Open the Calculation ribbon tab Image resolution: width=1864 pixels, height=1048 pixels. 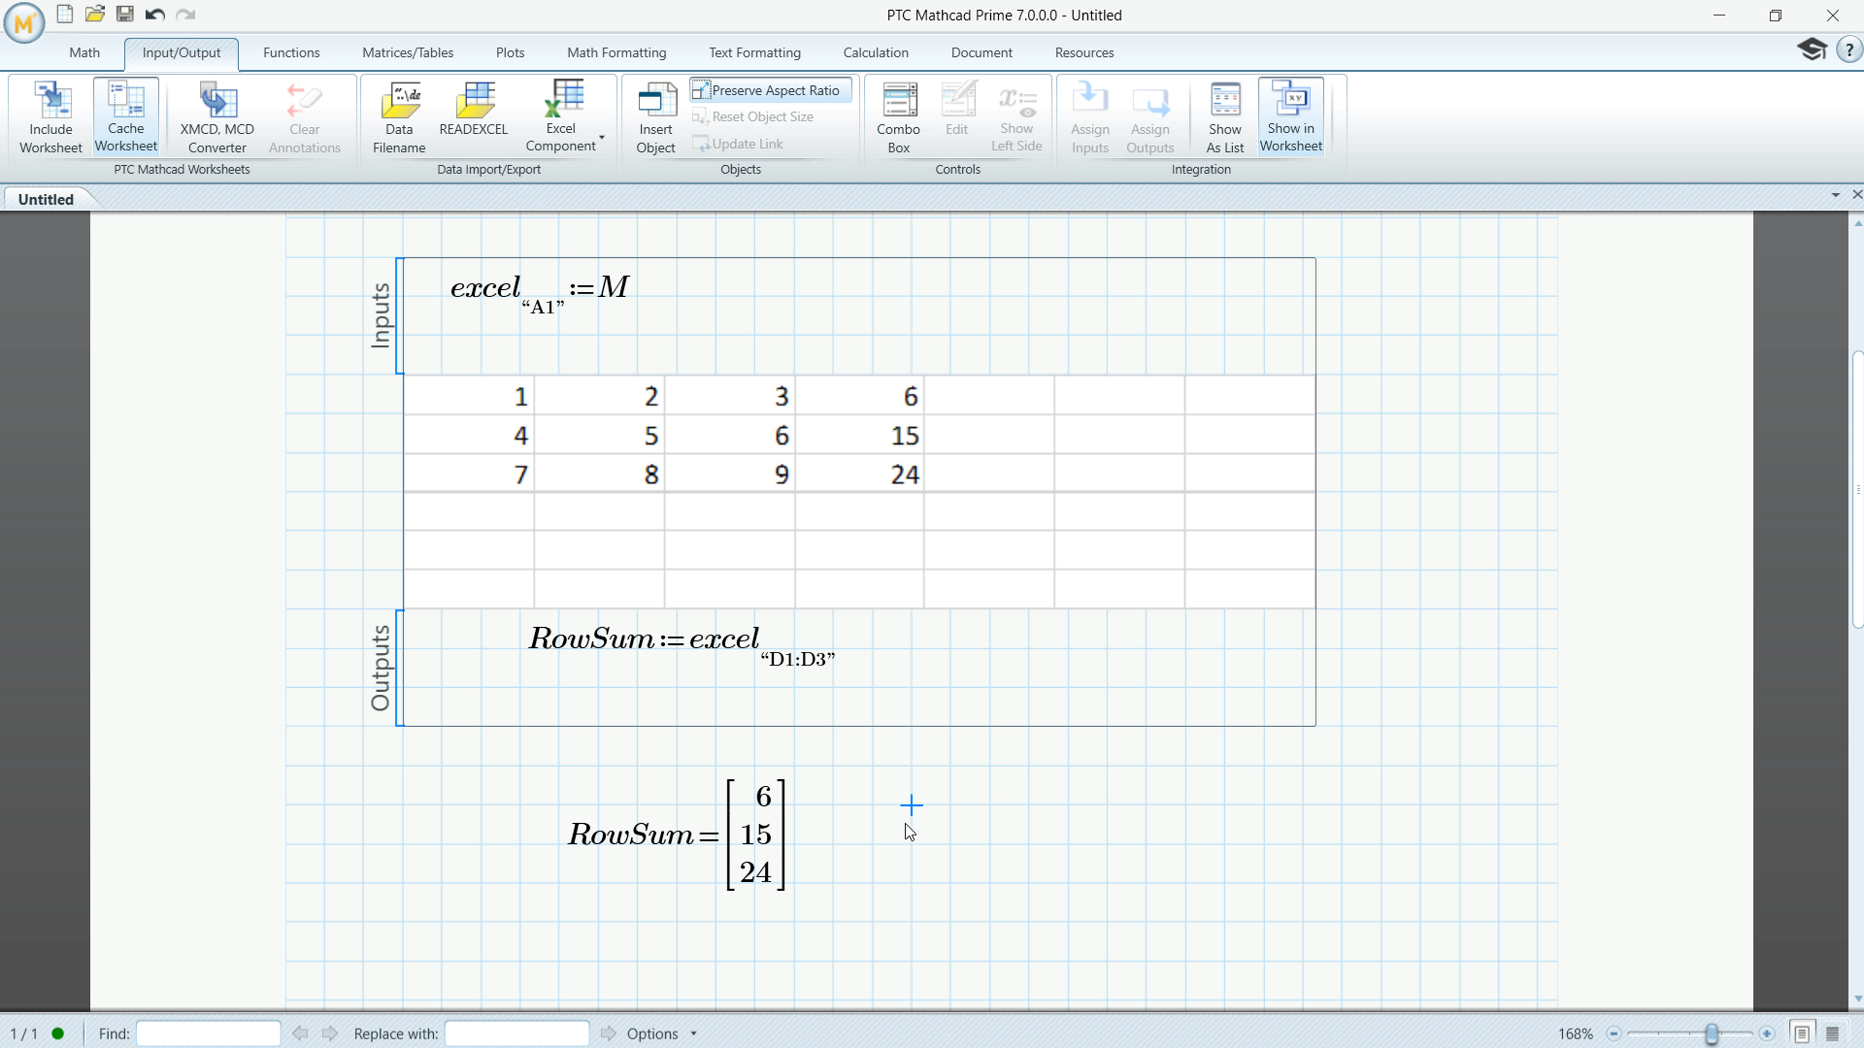pyautogui.click(x=876, y=52)
